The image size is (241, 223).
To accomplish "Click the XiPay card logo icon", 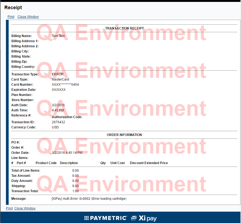I will 134,218.
